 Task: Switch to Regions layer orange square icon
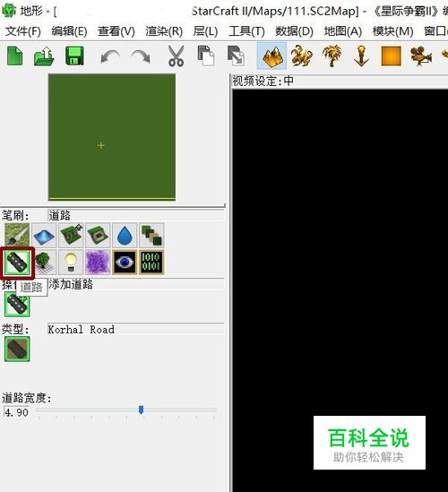coord(392,56)
